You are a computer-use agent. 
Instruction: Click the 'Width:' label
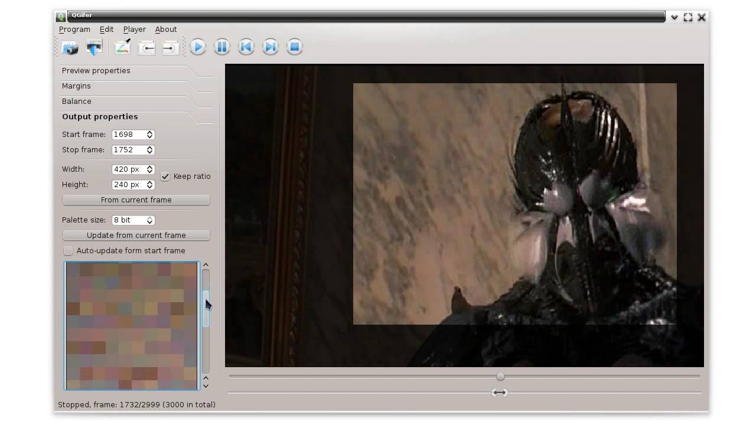73,169
